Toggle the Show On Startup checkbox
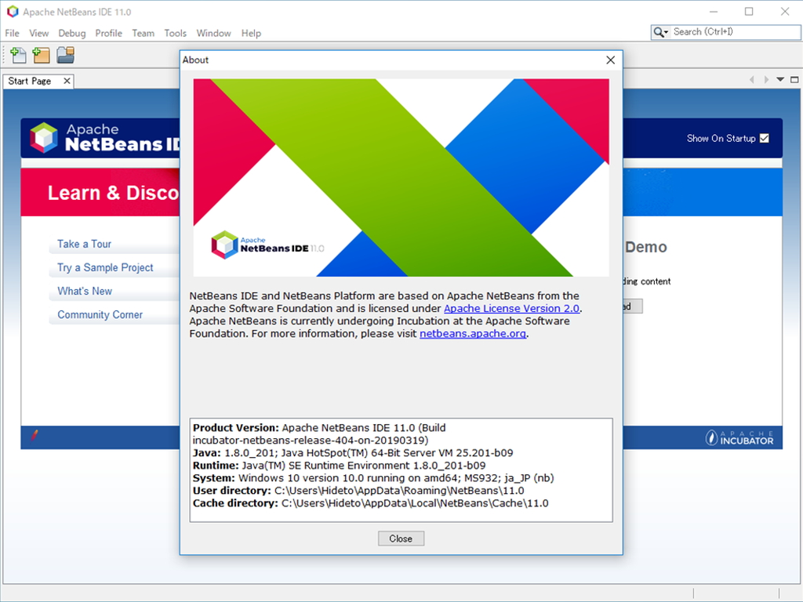This screenshot has width=803, height=602. (764, 138)
